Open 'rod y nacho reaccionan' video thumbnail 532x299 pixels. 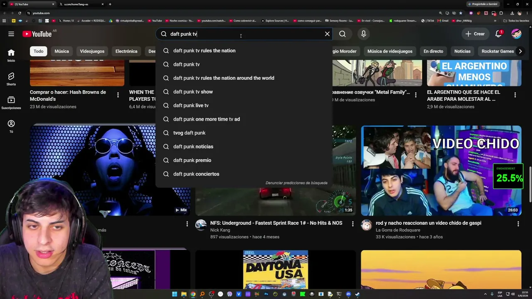click(x=441, y=171)
